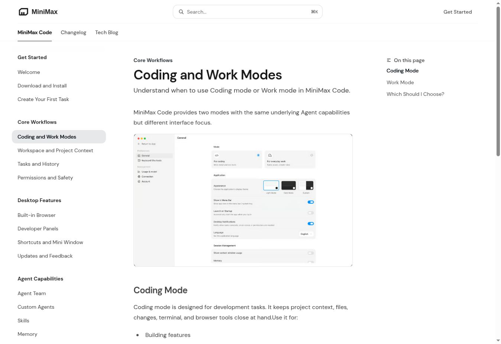Click the magnifier icon in the search bar
Viewport: 501px width, 344px height.
181,12
